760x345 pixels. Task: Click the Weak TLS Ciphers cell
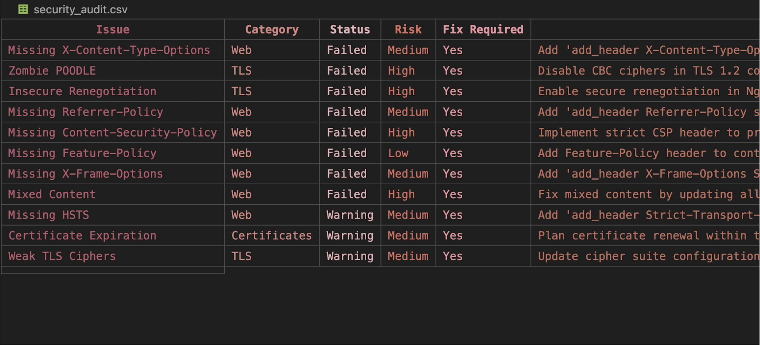point(62,256)
